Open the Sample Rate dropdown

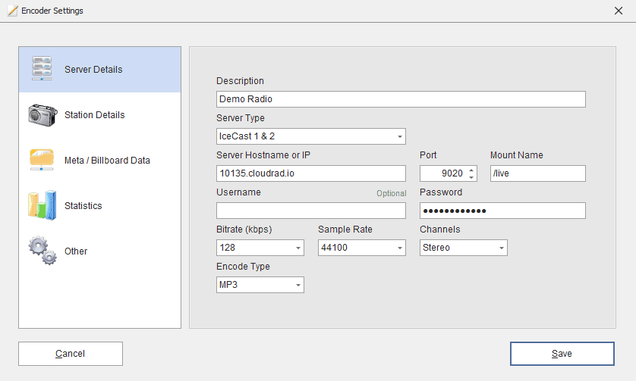[x=399, y=248]
